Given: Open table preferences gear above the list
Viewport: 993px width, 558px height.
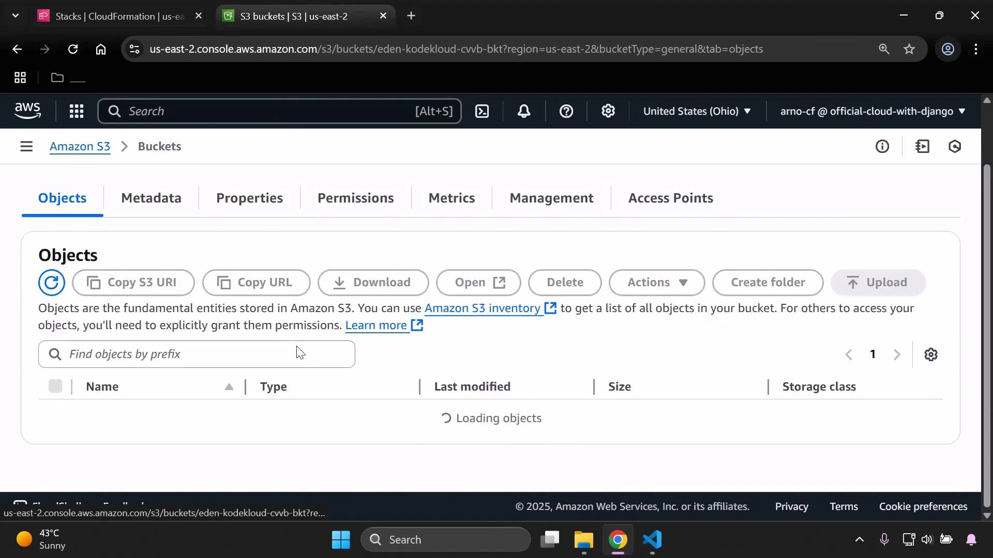Looking at the screenshot, I should (931, 354).
